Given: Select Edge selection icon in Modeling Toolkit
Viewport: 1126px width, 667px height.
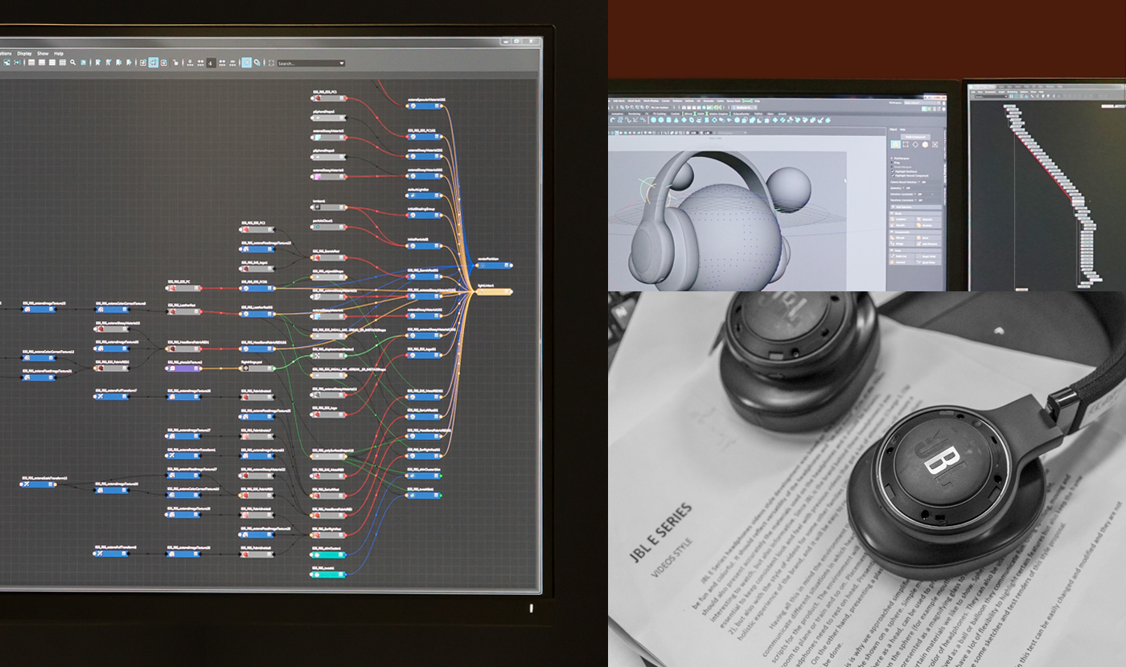Looking at the screenshot, I should click(x=915, y=145).
